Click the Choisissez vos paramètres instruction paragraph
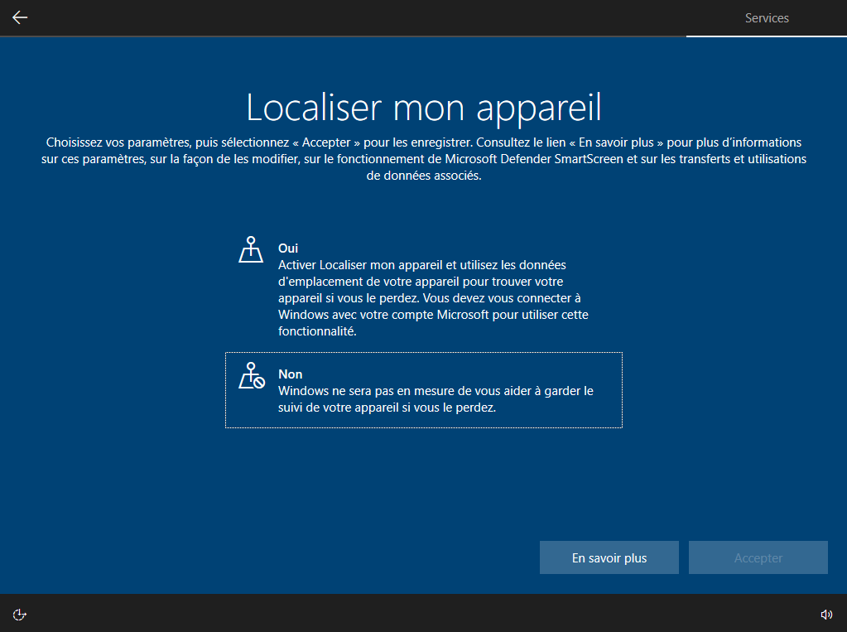Screen dimensions: 847x632 pyautogui.click(x=424, y=159)
